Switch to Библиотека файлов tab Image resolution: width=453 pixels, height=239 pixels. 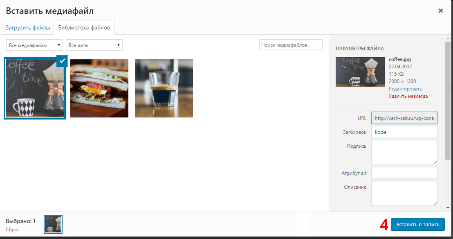(84, 27)
